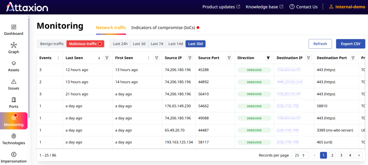Go to page 4
This screenshot has width=368, height=165.
pos(350,155)
